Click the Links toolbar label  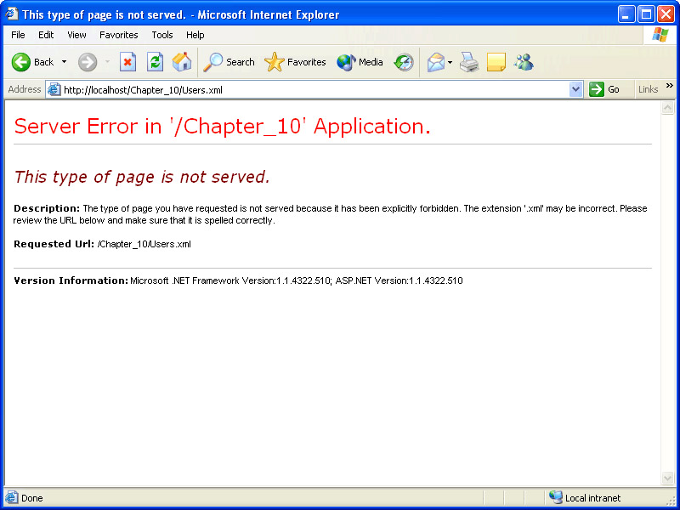(x=648, y=89)
